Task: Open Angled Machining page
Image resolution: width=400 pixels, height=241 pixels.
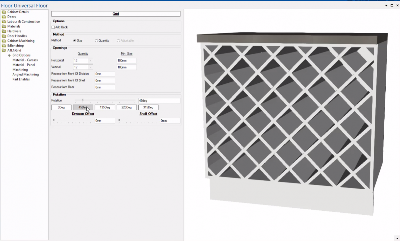Action: [x=26, y=74]
